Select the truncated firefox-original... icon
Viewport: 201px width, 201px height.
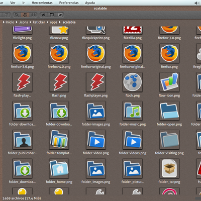pos(133,53)
